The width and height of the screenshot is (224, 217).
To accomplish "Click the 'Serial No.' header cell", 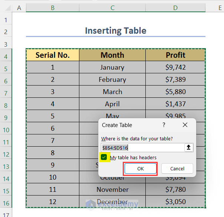I will pyautogui.click(x=53, y=55).
